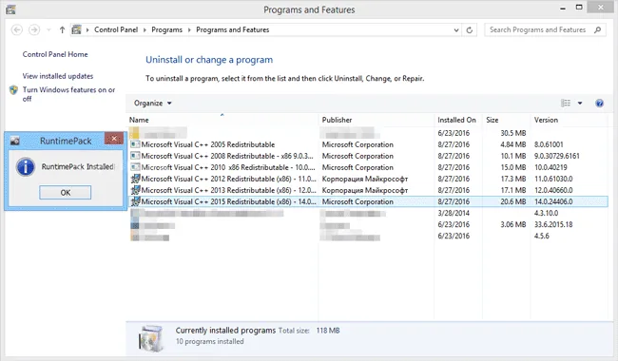This screenshot has width=618, height=361.
Task: Open the help question mark icon
Action: click(600, 104)
